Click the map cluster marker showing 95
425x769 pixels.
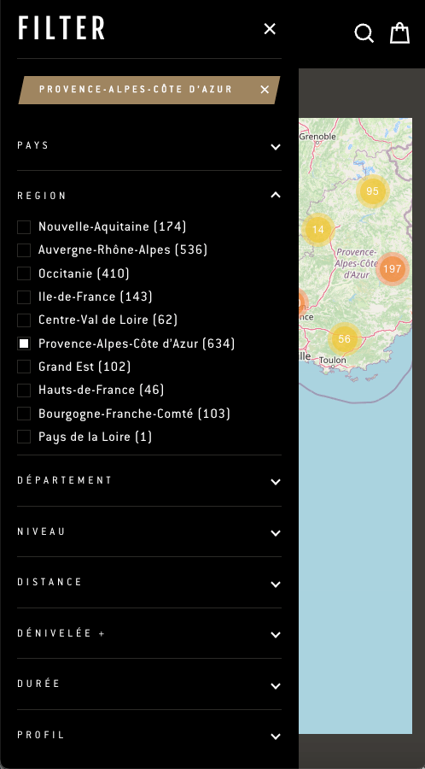tap(372, 191)
